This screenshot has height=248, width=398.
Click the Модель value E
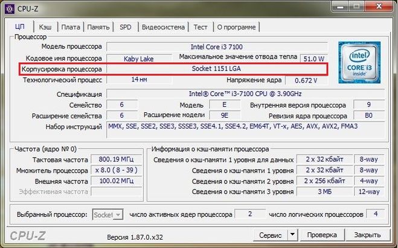tap(225, 105)
